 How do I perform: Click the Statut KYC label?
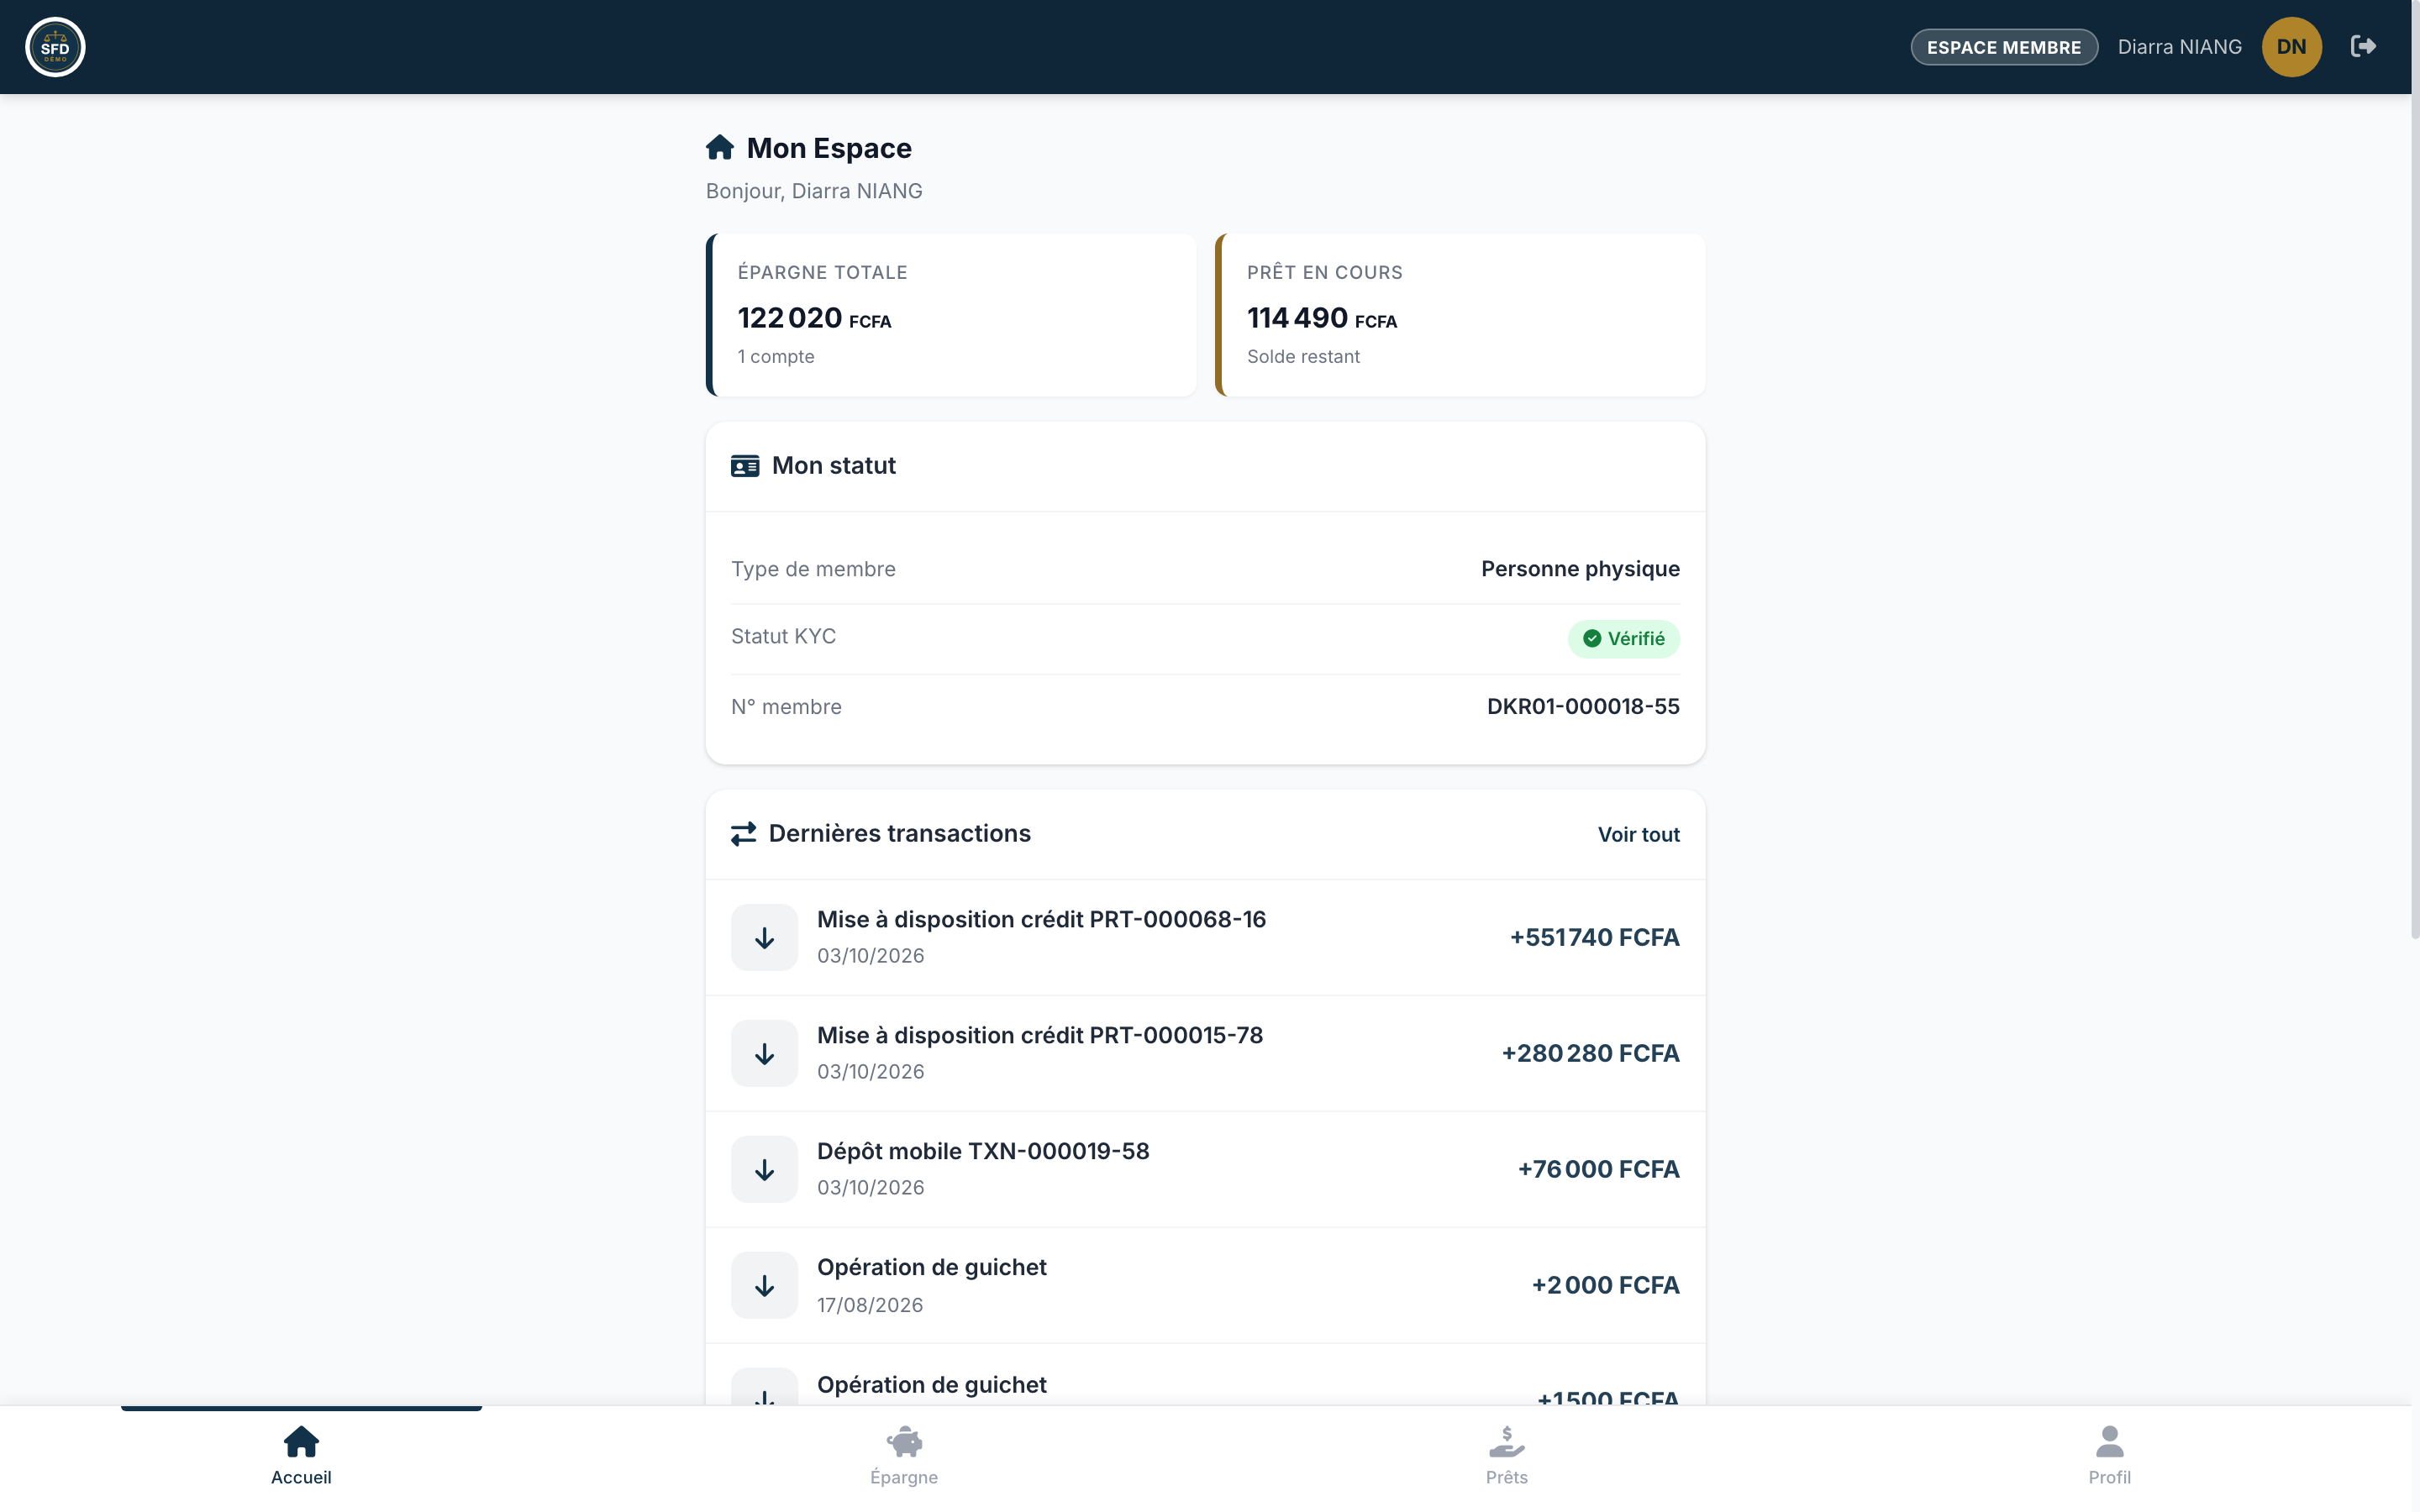tap(783, 637)
